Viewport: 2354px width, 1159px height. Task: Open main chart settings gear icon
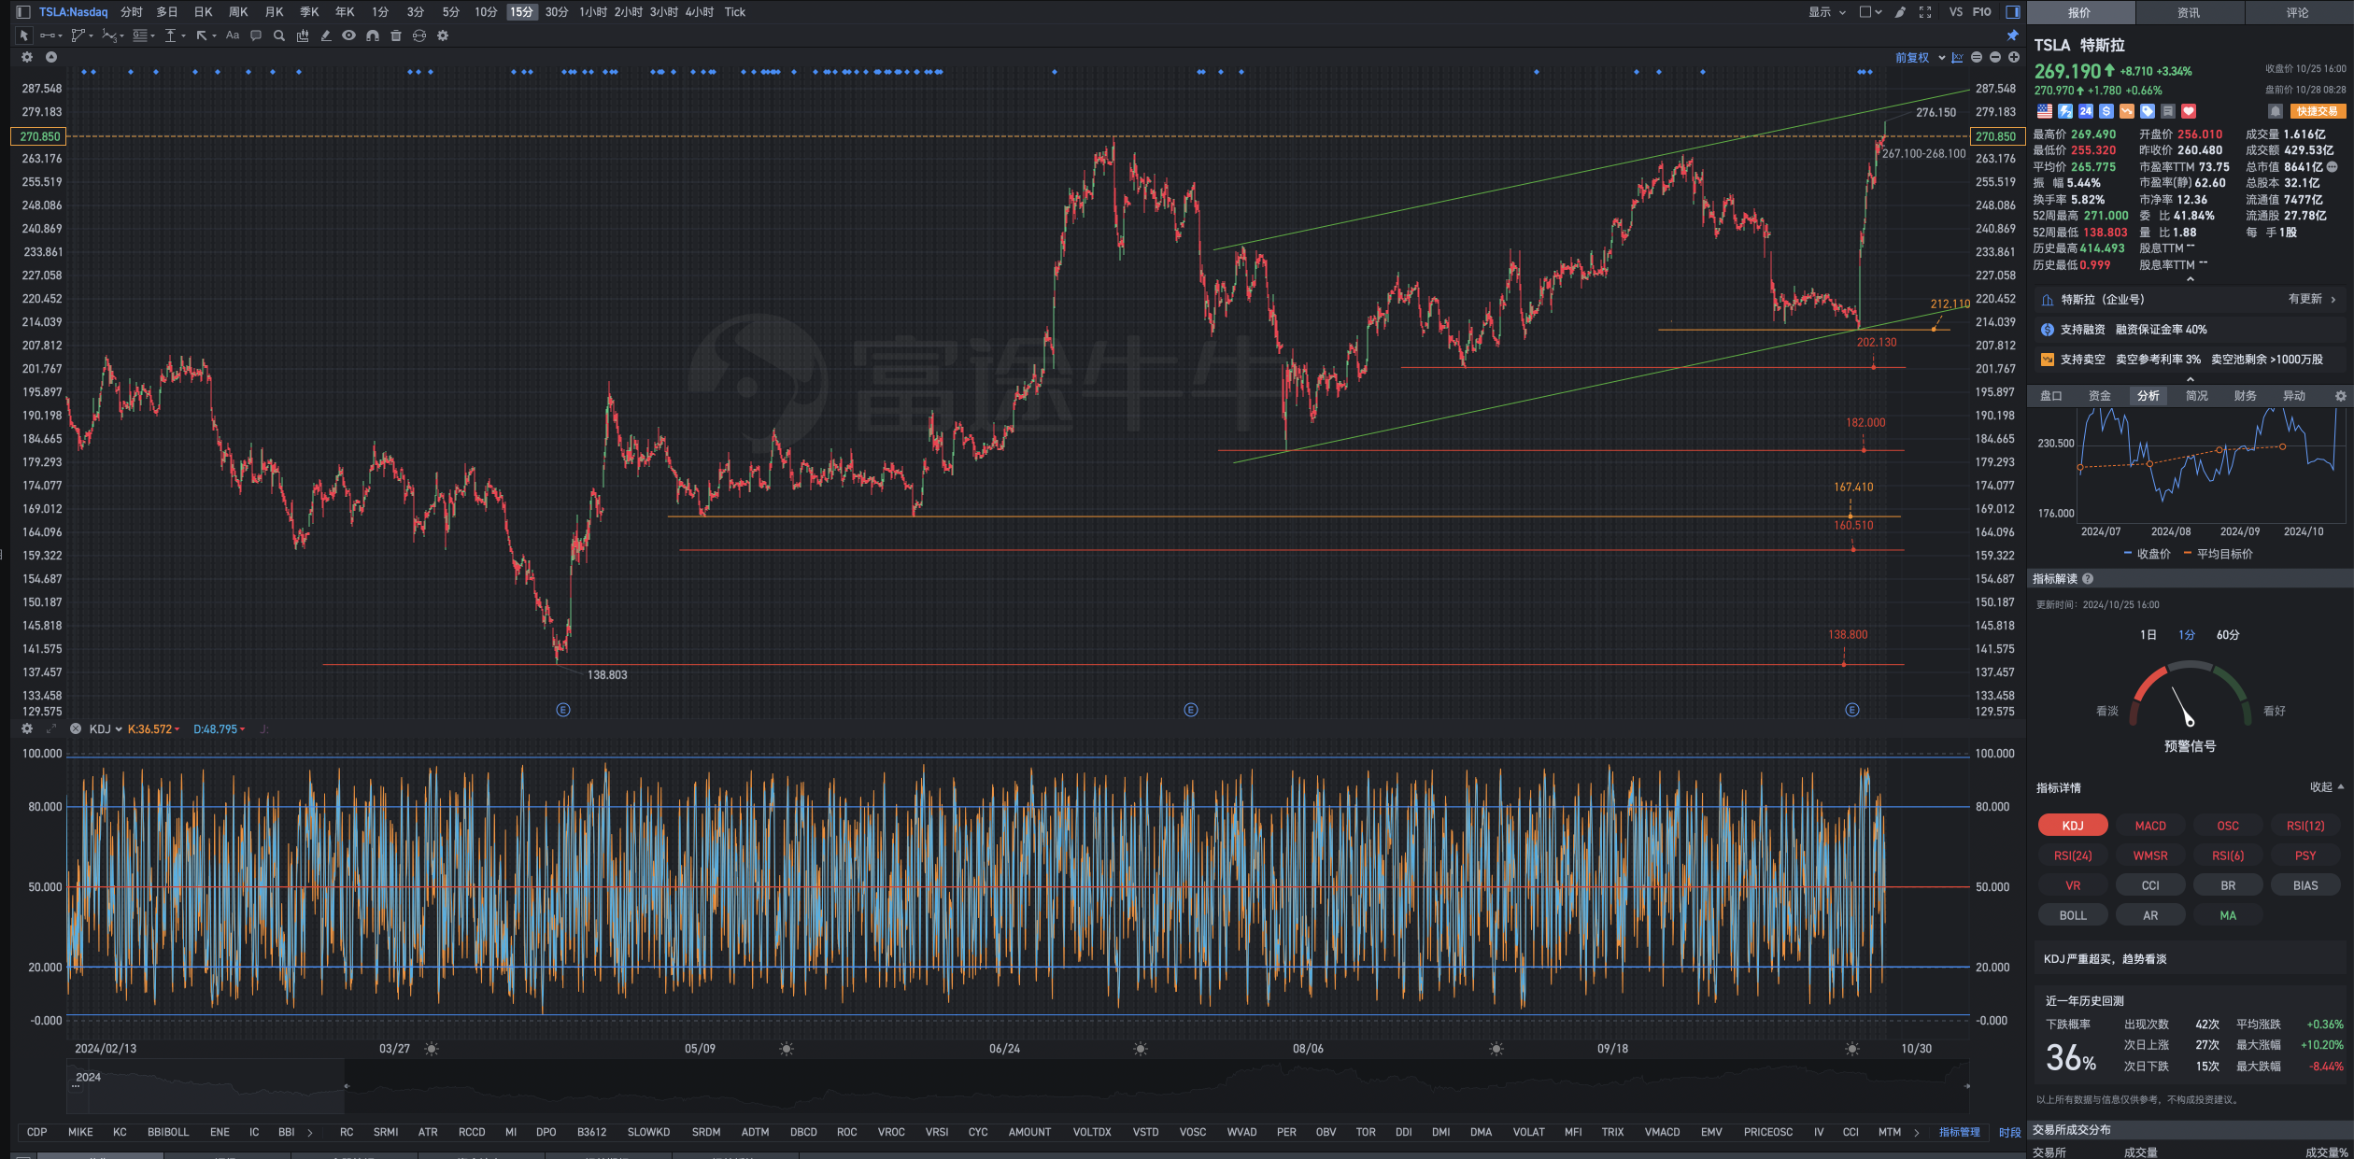click(27, 57)
